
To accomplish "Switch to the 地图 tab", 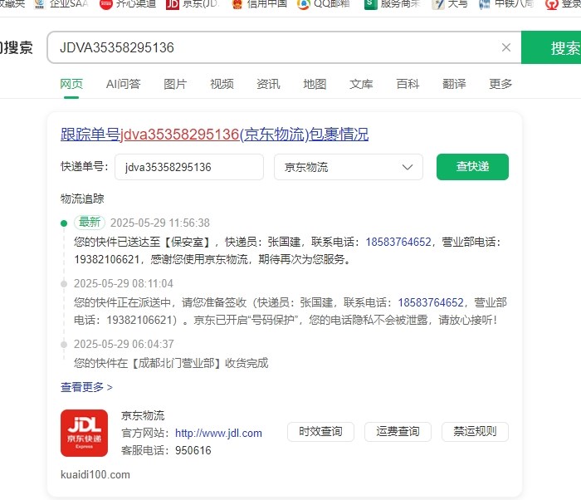I will click(315, 84).
